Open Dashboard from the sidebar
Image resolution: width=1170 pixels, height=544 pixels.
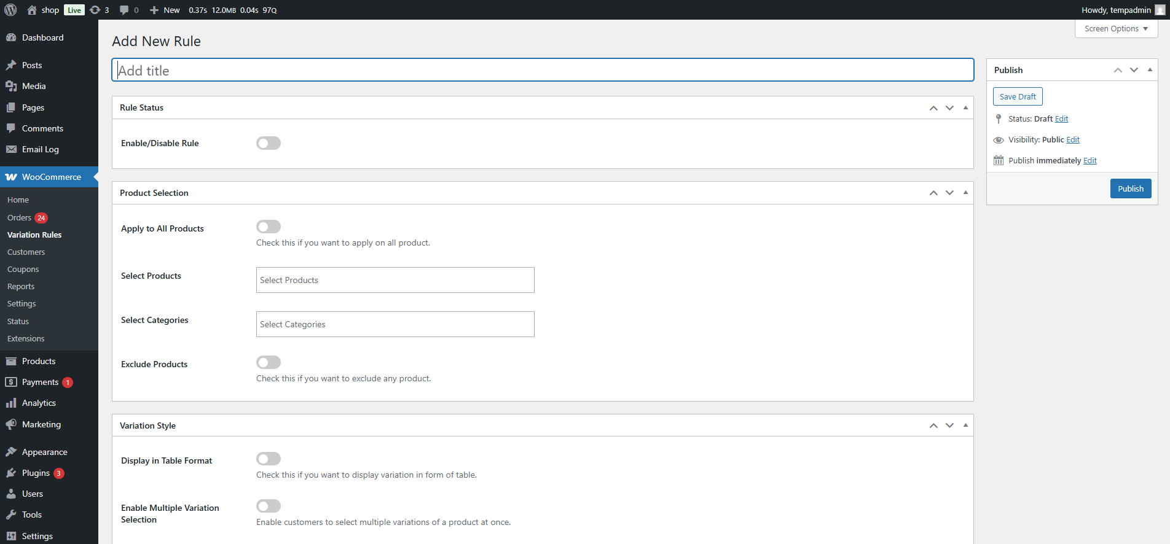[42, 37]
